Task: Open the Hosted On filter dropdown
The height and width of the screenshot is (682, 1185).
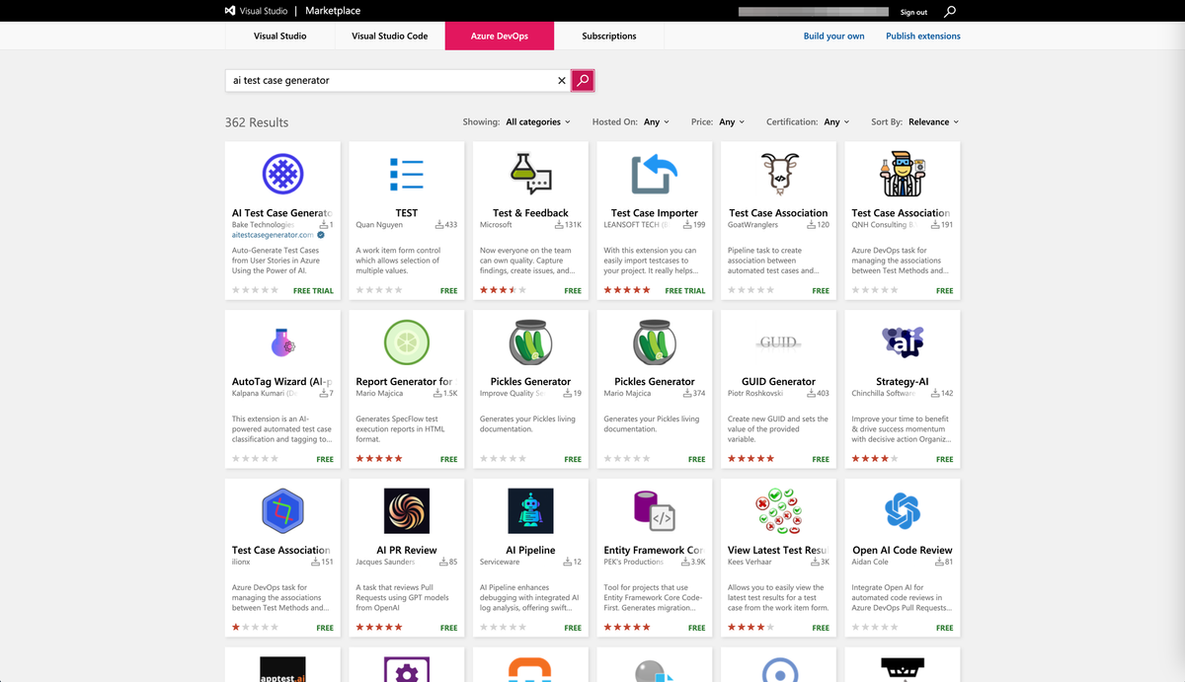Action: click(656, 122)
